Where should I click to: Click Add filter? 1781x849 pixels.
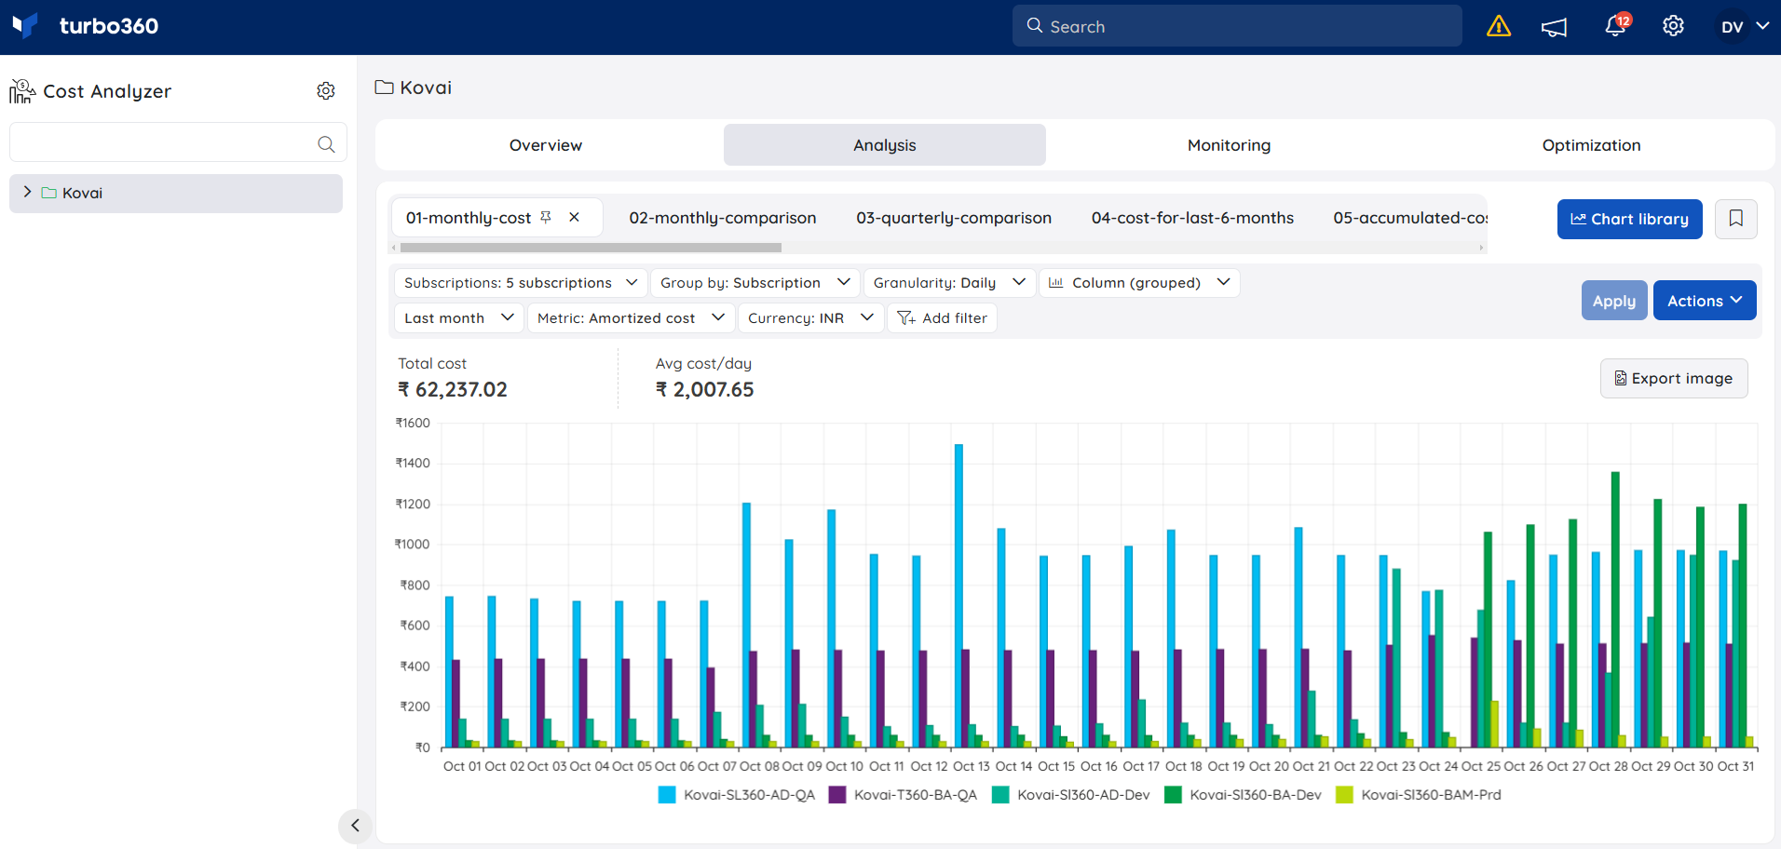[942, 318]
